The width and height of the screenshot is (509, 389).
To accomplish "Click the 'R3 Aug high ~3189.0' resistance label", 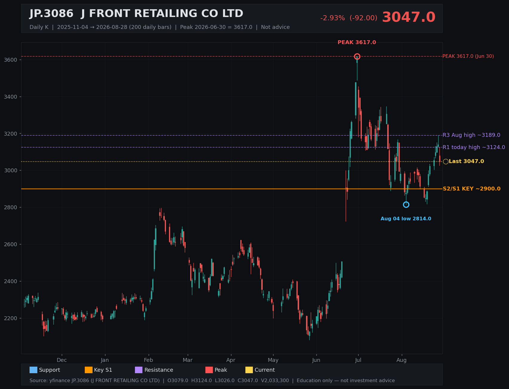I will pyautogui.click(x=471, y=135).
